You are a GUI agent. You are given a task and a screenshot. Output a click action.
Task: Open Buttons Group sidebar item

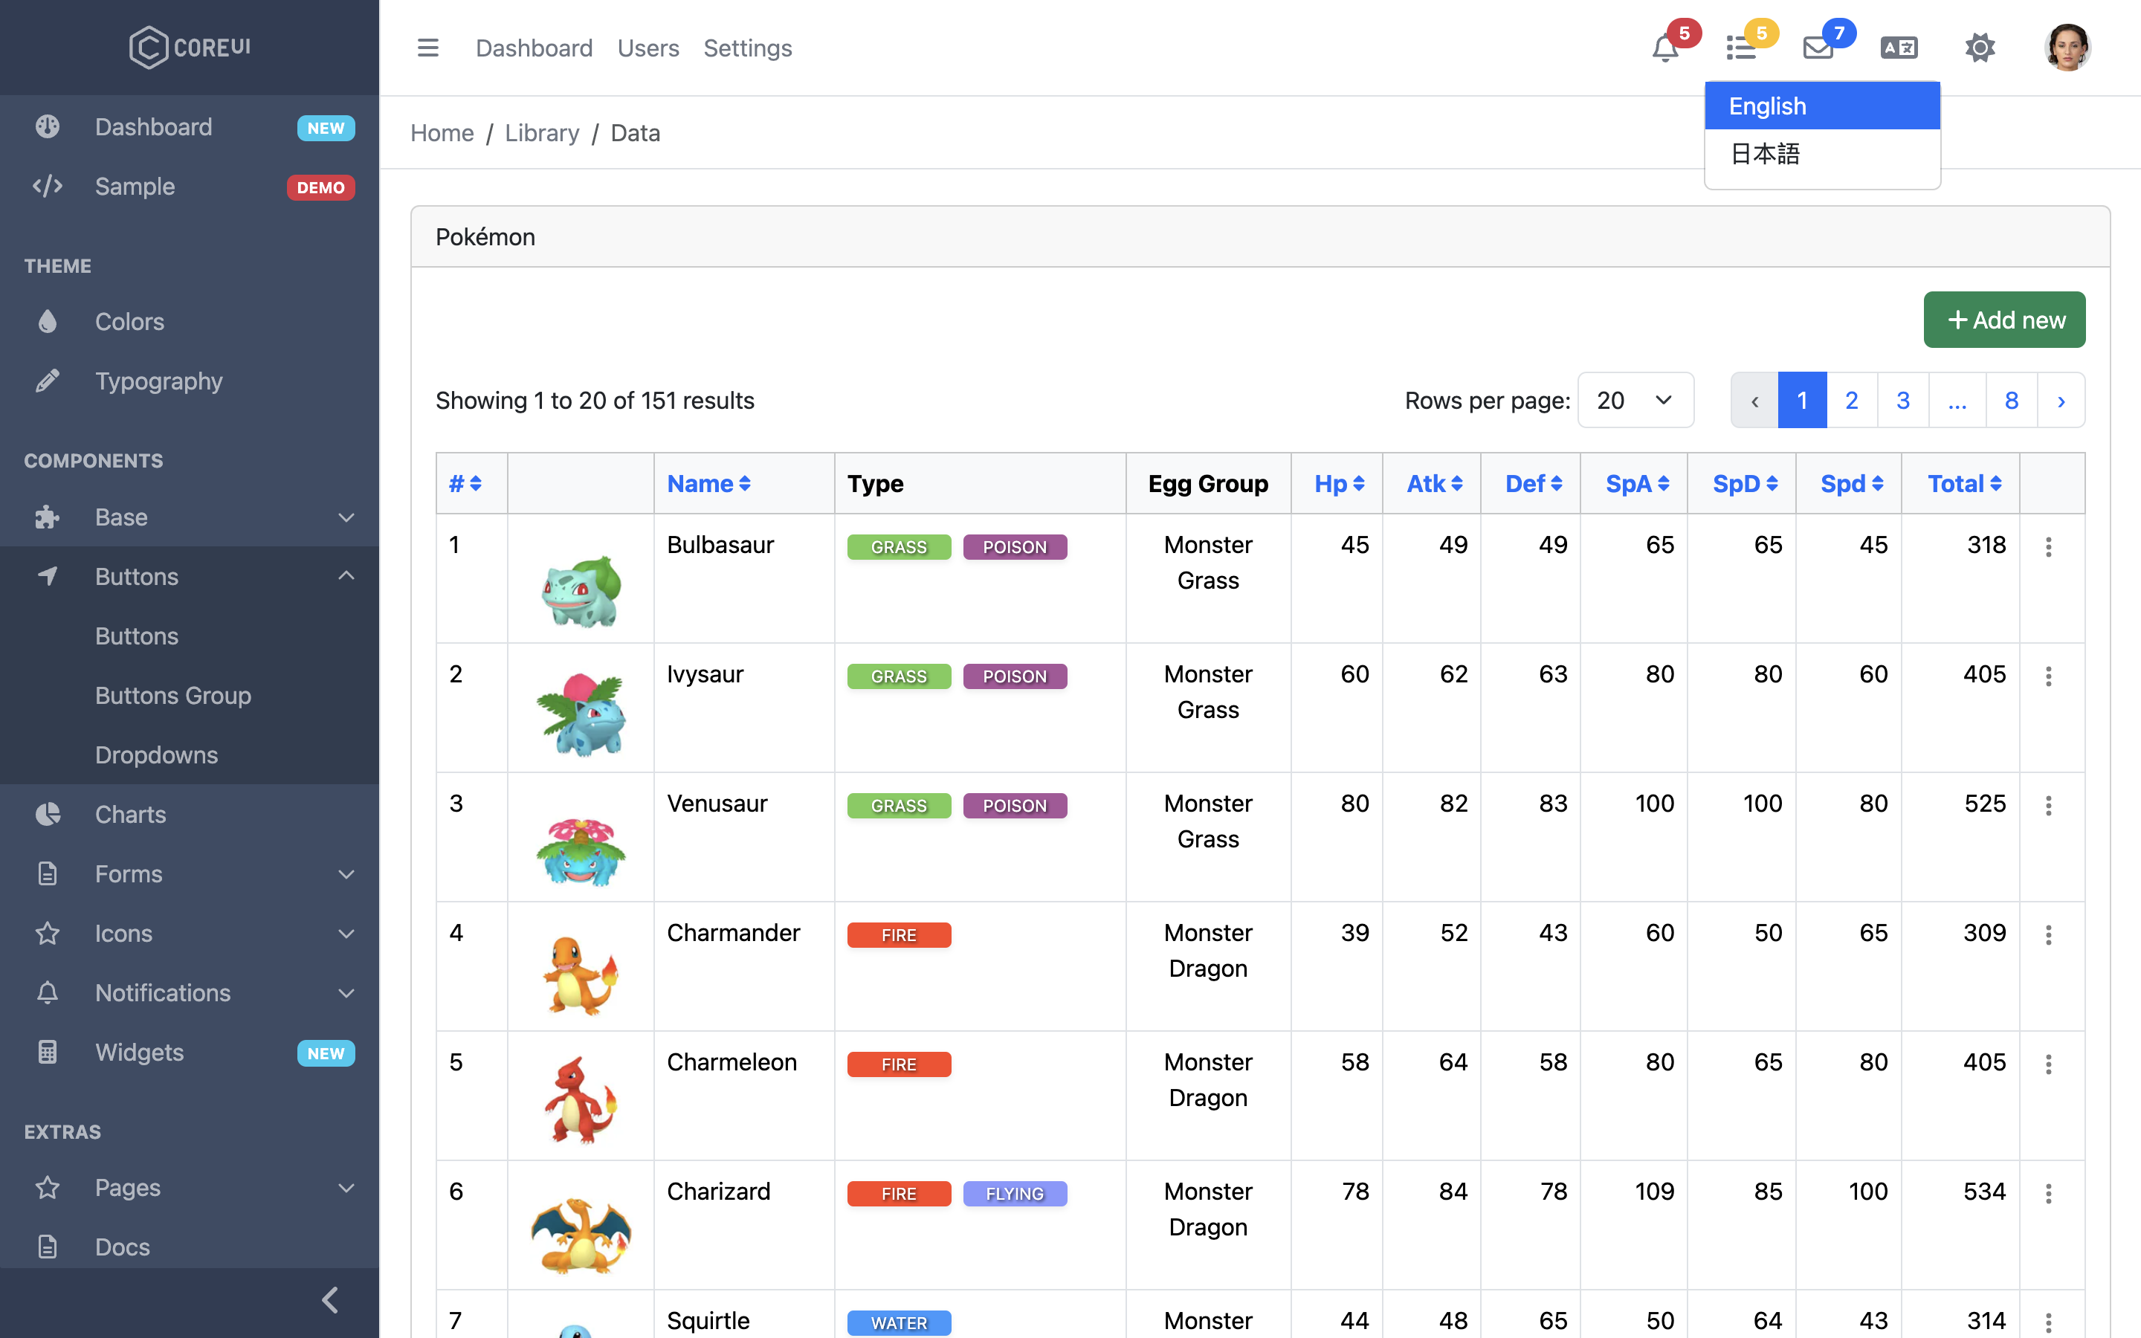point(173,696)
